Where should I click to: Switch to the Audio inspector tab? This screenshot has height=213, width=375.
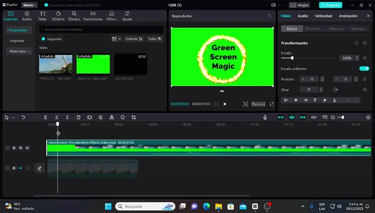tap(303, 16)
